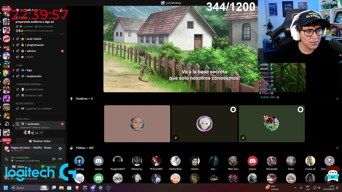
Task: Open server with badge 48 in sidebar
Action: click(6, 90)
